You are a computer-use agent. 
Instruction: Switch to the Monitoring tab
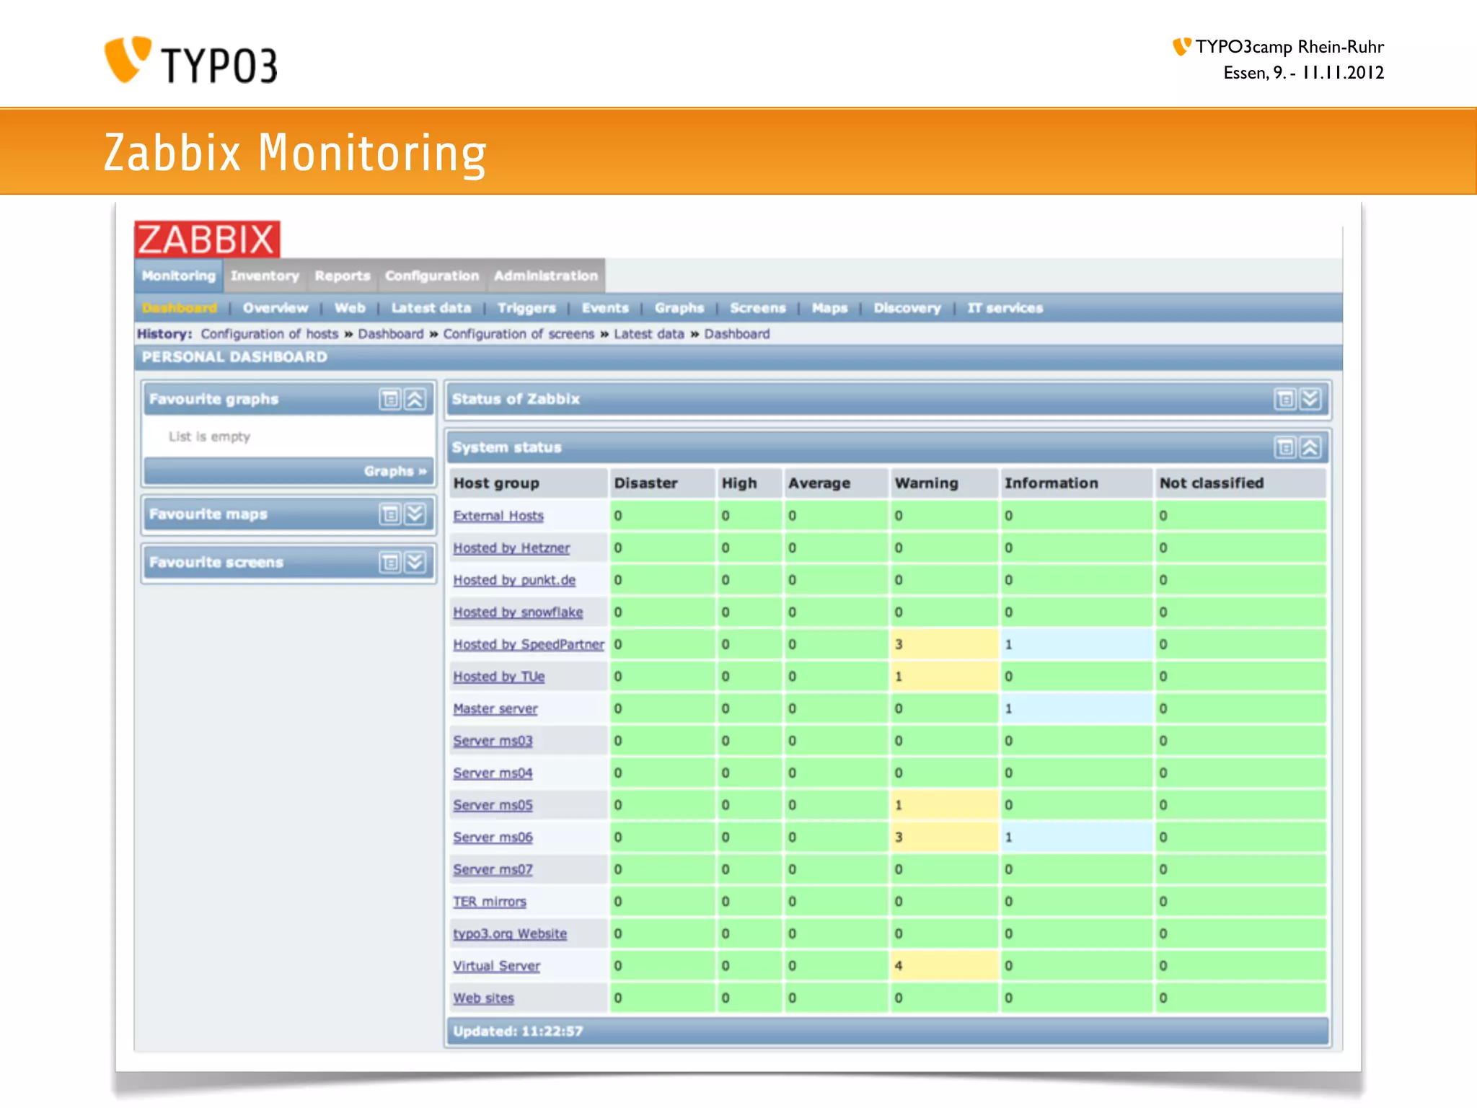(x=179, y=276)
